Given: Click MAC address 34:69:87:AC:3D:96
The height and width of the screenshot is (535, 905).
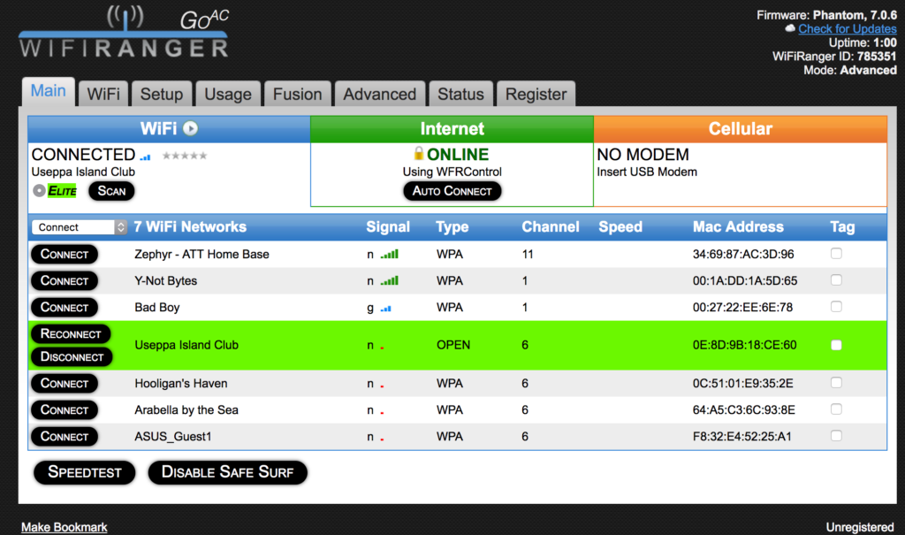Looking at the screenshot, I should [743, 254].
